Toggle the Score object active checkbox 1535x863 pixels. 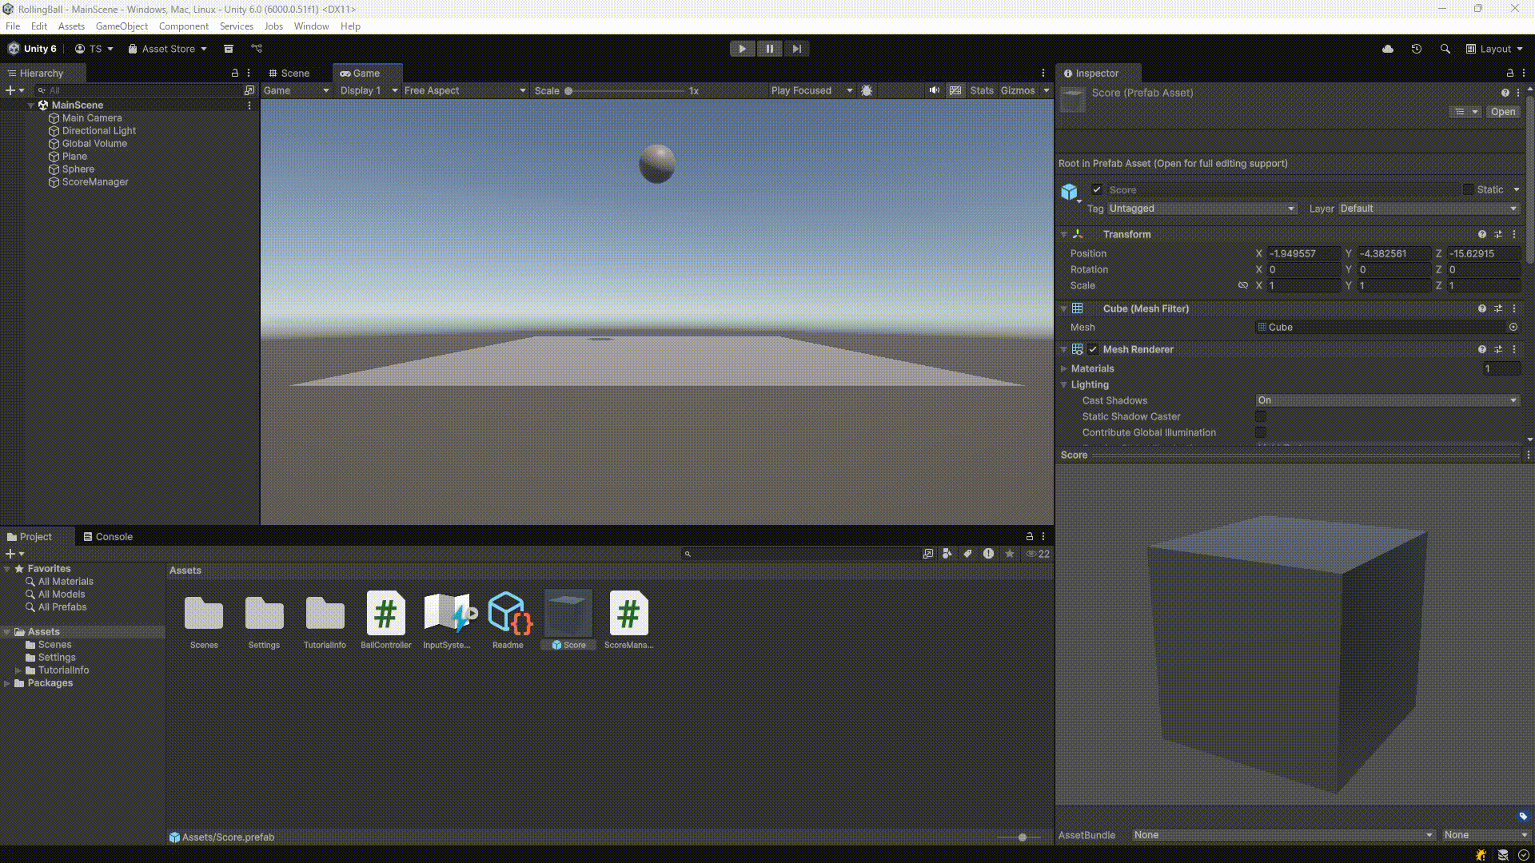coord(1097,189)
